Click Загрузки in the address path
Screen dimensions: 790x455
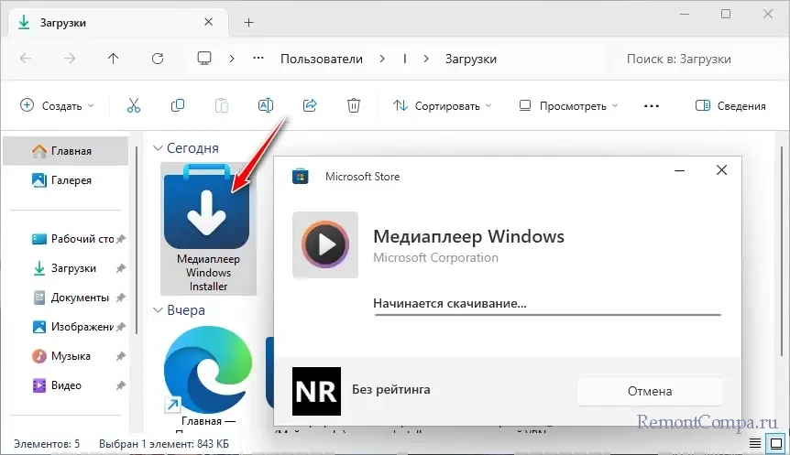[470, 59]
